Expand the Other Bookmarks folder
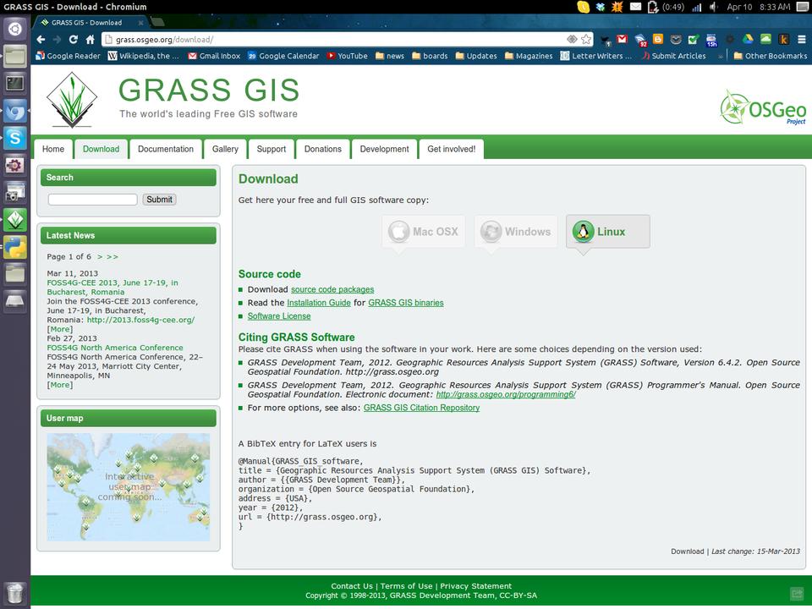This screenshot has width=812, height=609. coord(770,56)
